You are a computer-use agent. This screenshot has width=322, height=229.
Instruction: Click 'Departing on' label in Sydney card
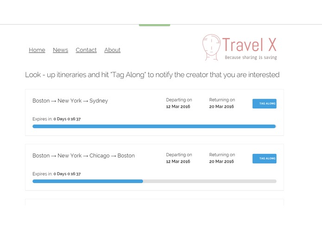[x=179, y=100]
